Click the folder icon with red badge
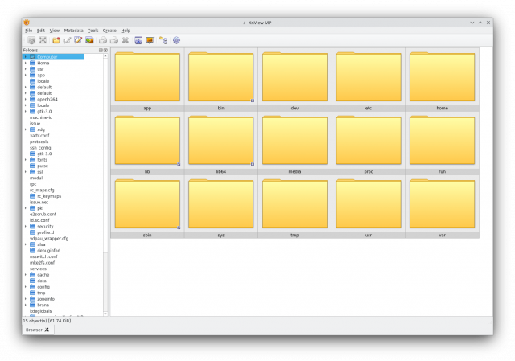 click(x=56, y=40)
